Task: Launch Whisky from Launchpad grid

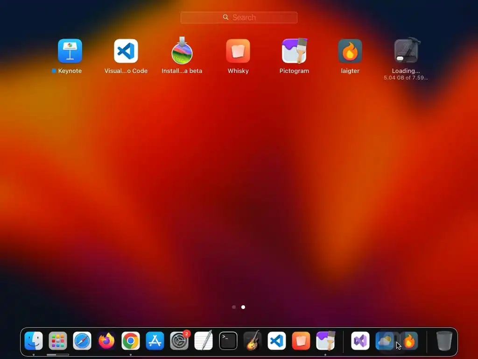Action: tap(238, 50)
